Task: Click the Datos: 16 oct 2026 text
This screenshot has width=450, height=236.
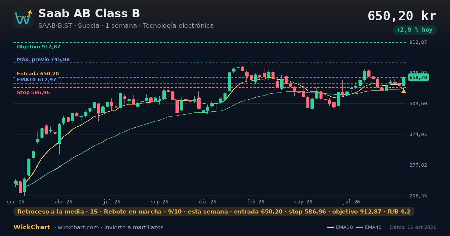Action: click(413, 227)
